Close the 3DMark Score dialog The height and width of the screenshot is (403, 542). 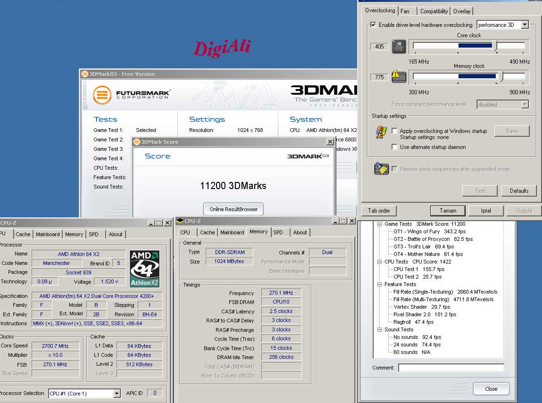[330, 141]
